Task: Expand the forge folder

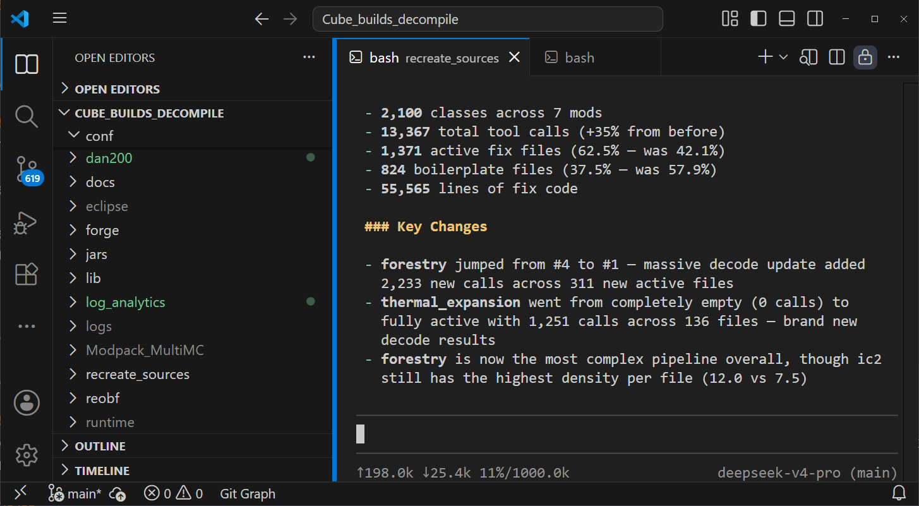Action: [193, 230]
